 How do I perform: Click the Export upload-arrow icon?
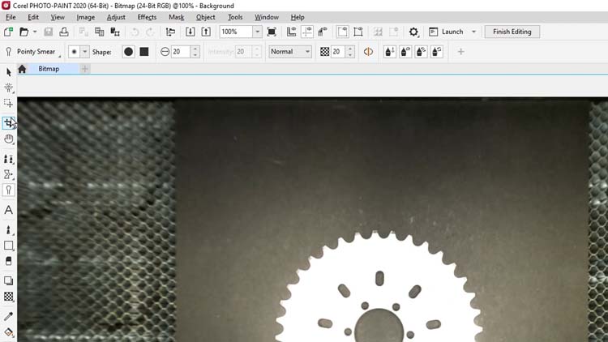206,32
